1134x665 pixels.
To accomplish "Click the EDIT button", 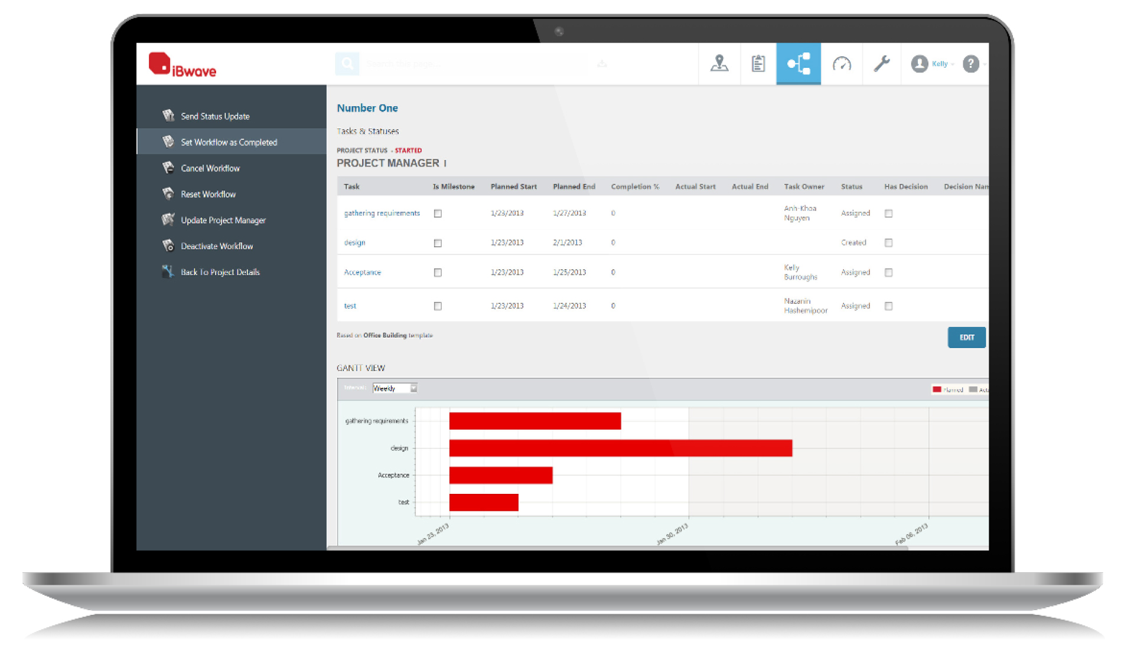I will (966, 338).
